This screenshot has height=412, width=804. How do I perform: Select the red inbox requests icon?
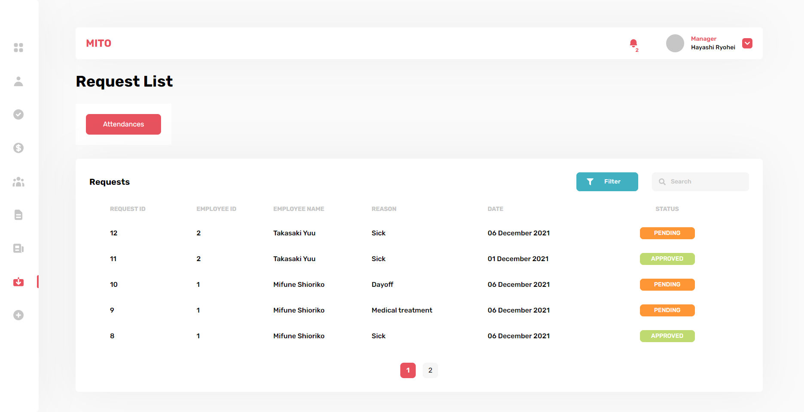18,282
